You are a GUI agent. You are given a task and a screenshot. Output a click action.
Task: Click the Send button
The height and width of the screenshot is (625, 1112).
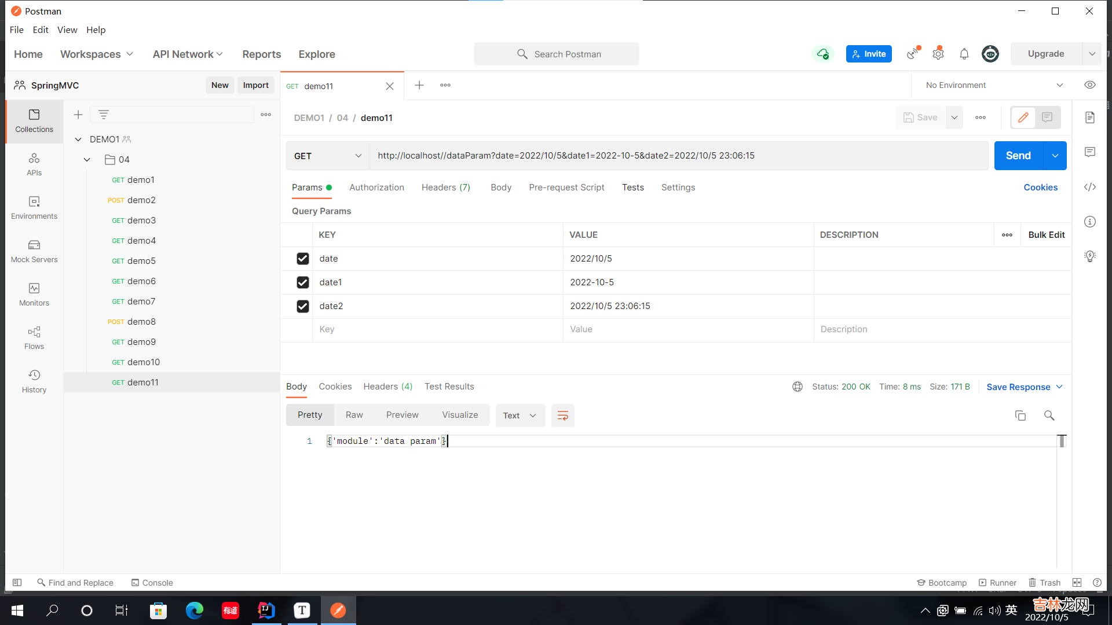(x=1018, y=156)
